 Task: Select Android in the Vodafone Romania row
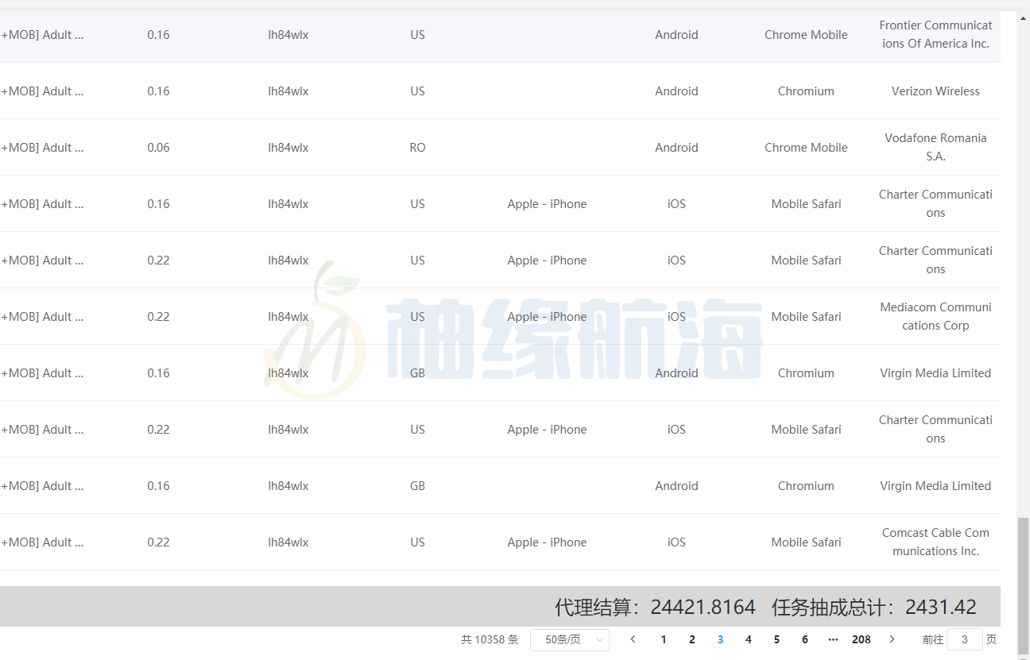[x=676, y=148]
